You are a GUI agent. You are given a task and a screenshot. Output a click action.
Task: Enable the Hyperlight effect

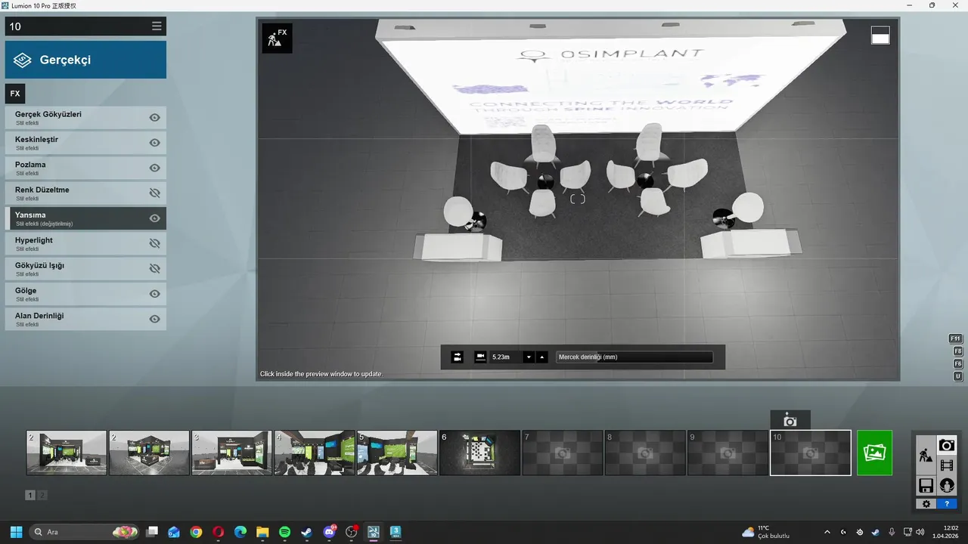(x=154, y=243)
